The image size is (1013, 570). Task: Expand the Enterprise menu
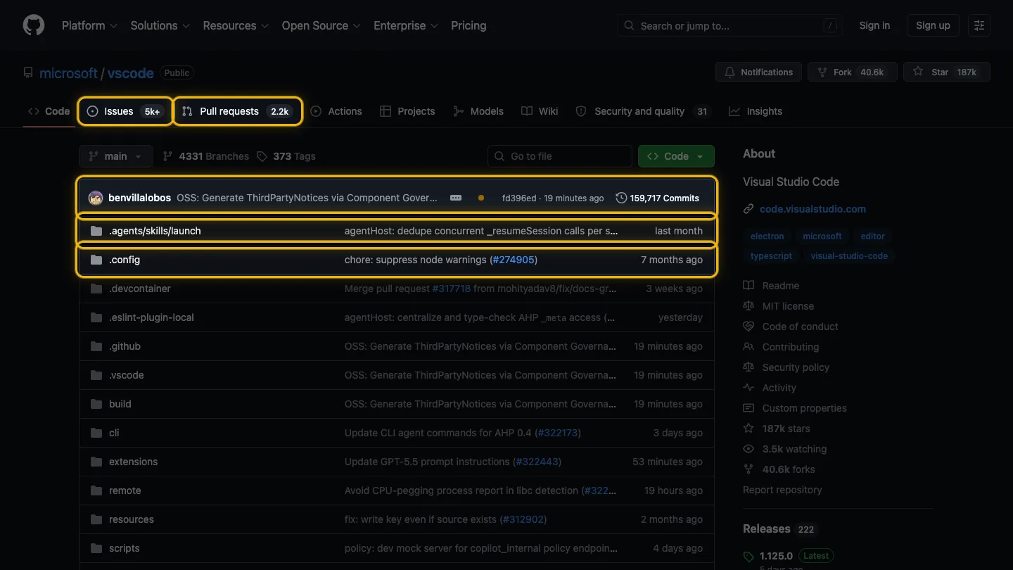tap(406, 25)
